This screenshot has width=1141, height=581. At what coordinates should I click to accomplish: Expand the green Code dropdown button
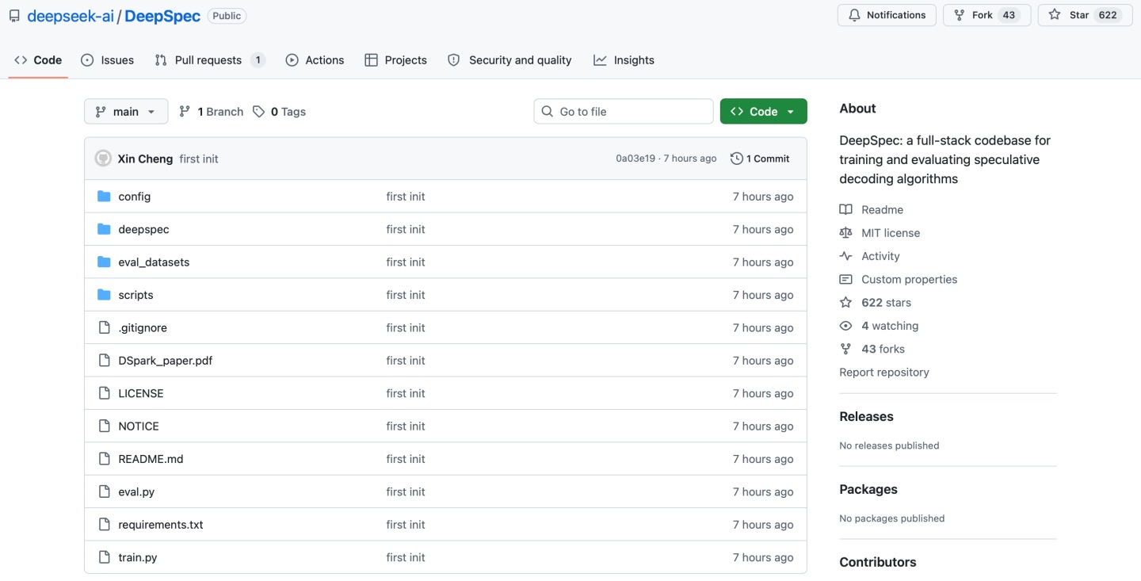[763, 112]
